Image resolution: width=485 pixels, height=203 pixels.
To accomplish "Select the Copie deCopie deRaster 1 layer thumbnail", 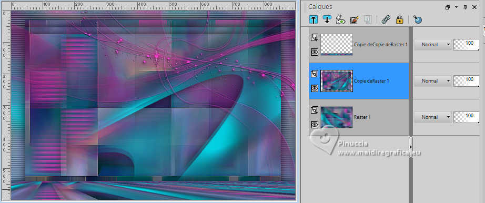I will 337,45.
